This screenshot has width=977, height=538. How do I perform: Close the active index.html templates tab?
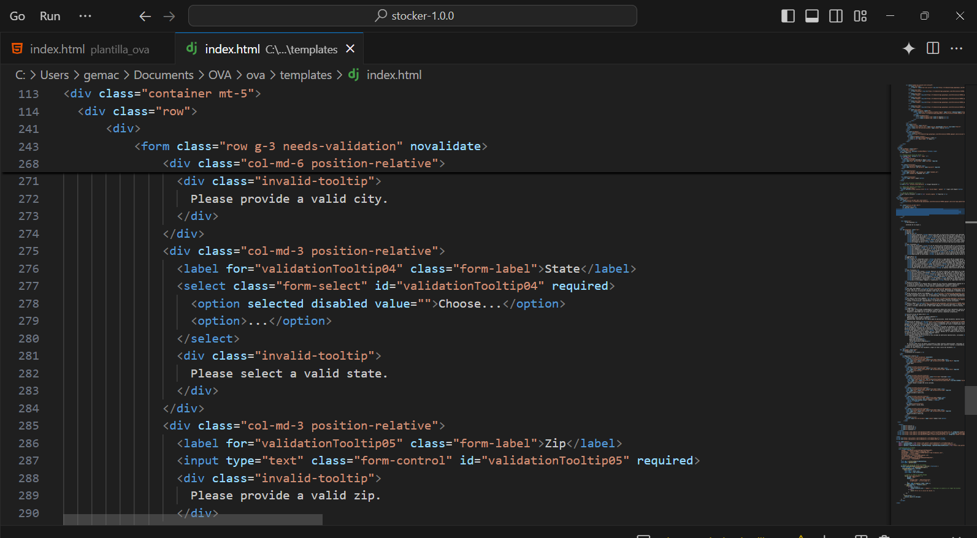(350, 49)
